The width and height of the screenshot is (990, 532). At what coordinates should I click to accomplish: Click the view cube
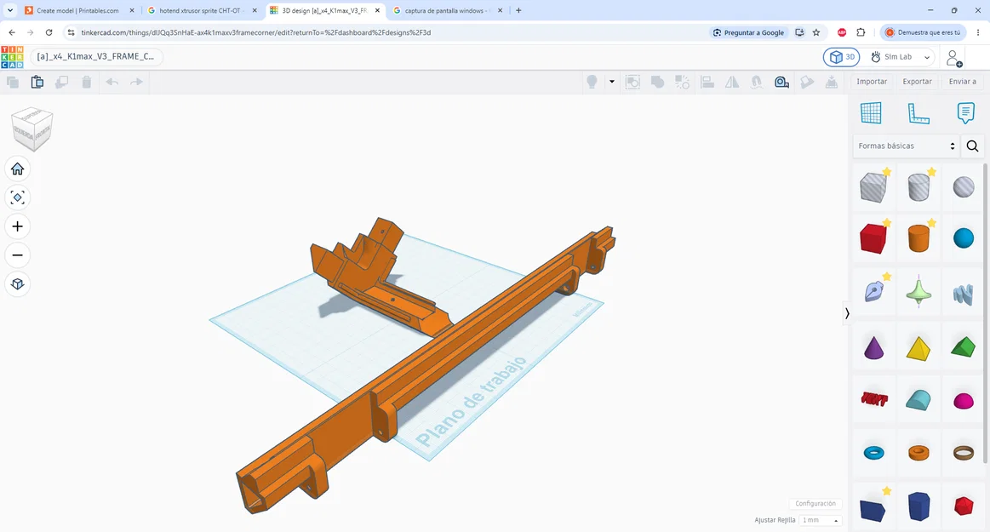point(32,129)
